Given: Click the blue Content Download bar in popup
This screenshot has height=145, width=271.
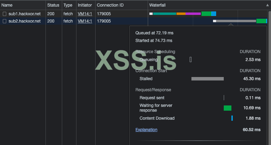Looking at the screenshot, I should pos(232,118).
